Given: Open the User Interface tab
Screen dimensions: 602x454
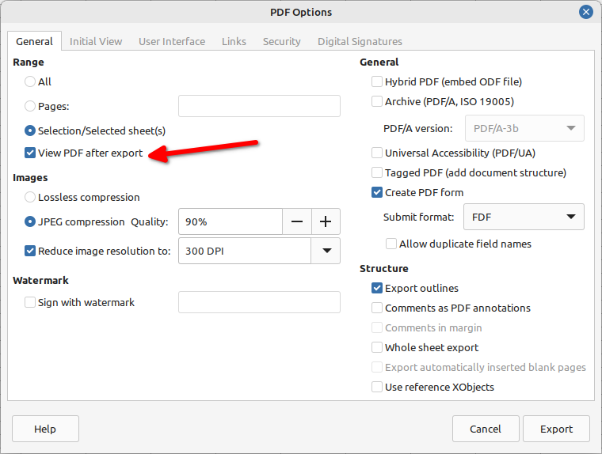Looking at the screenshot, I should [172, 41].
